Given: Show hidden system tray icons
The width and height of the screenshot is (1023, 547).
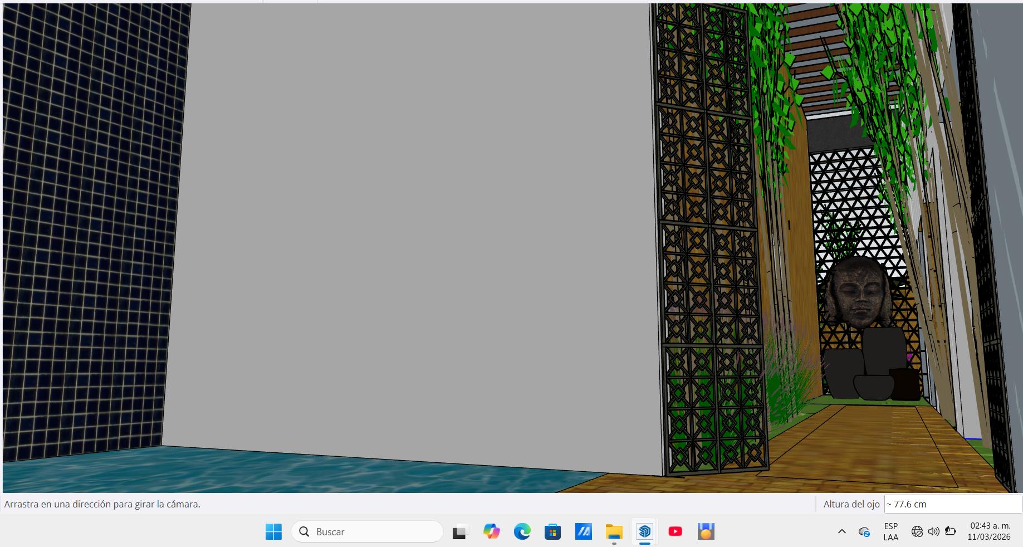Looking at the screenshot, I should (x=841, y=532).
